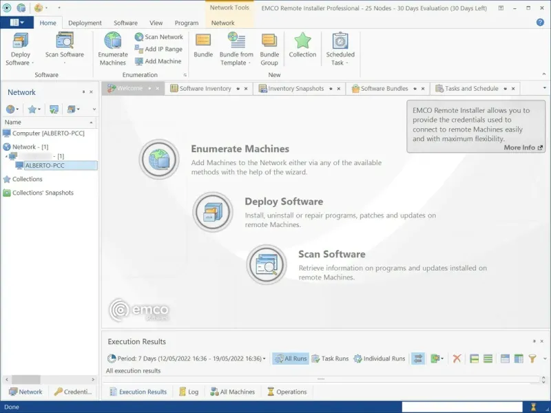Toggle the pin on the Software Inventory tab
This screenshot has width=551, height=413.
[x=238, y=89]
